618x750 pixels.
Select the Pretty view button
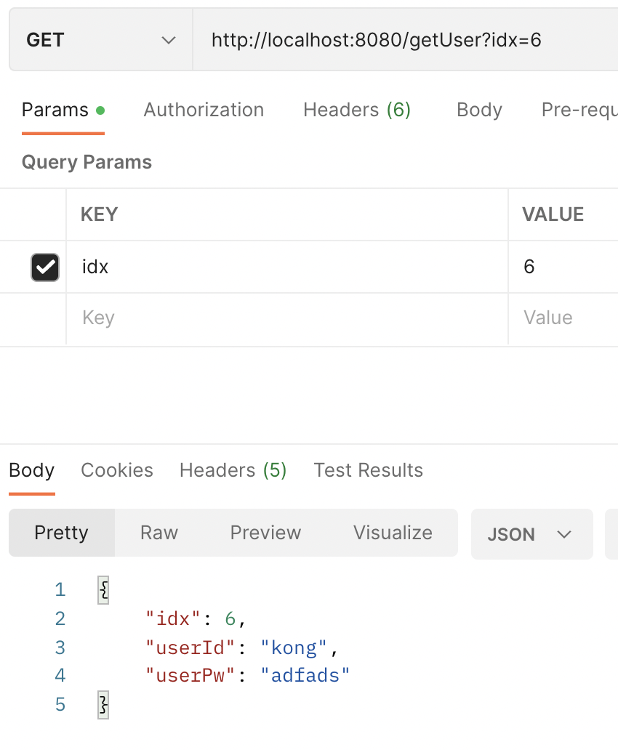61,533
